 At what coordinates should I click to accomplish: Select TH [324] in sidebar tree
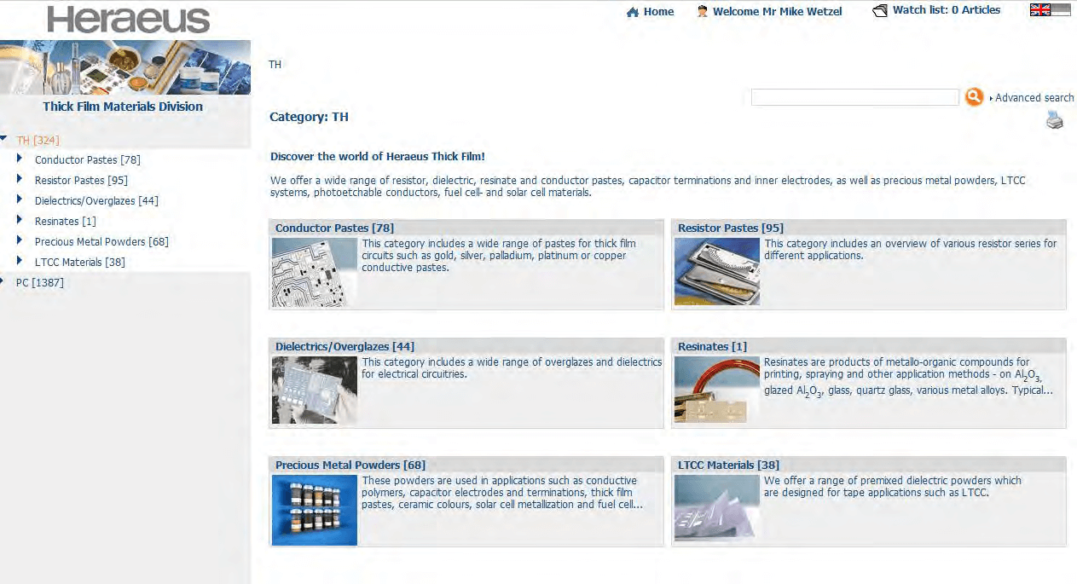tap(38, 140)
